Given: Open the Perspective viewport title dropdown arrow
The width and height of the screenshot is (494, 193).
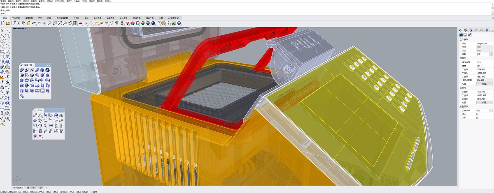Looking at the screenshot, I should (26, 29).
